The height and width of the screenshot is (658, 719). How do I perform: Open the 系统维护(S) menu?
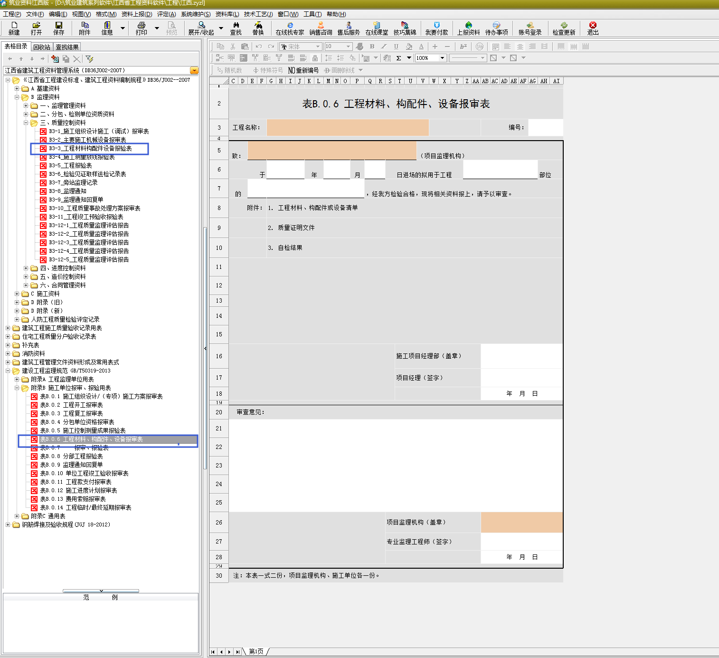(x=196, y=14)
